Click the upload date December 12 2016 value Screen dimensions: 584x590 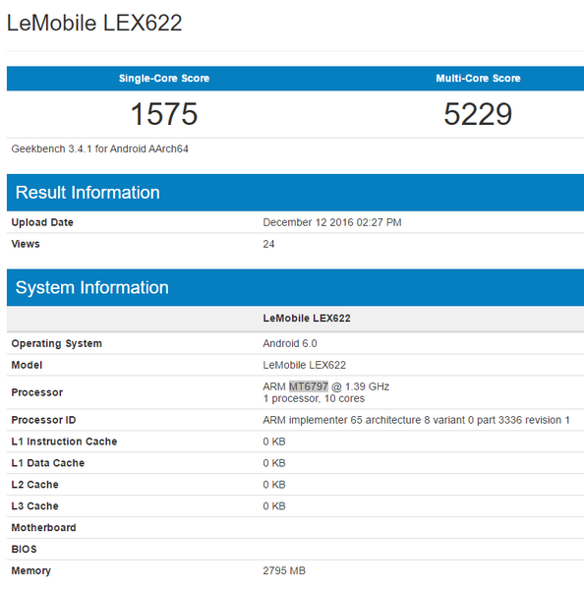tap(332, 222)
